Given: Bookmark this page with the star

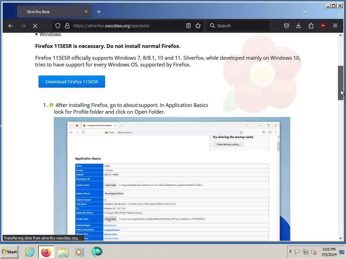Looking at the screenshot, I should coord(198,26).
